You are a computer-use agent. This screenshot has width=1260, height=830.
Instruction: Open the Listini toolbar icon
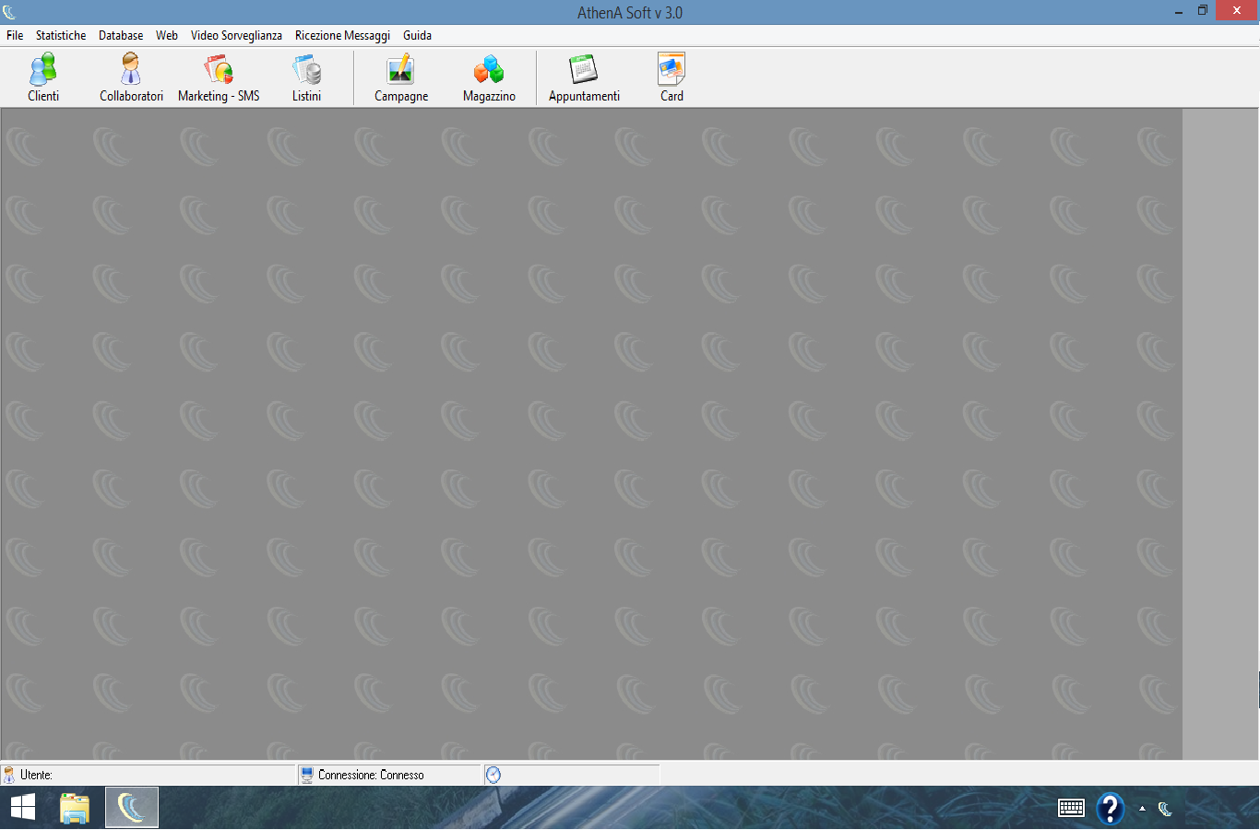306,77
